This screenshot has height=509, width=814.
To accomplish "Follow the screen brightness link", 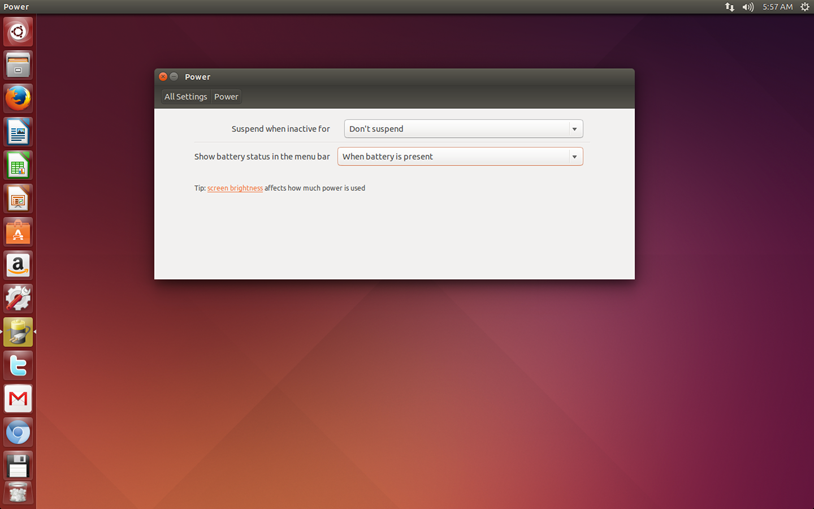I will pos(235,188).
